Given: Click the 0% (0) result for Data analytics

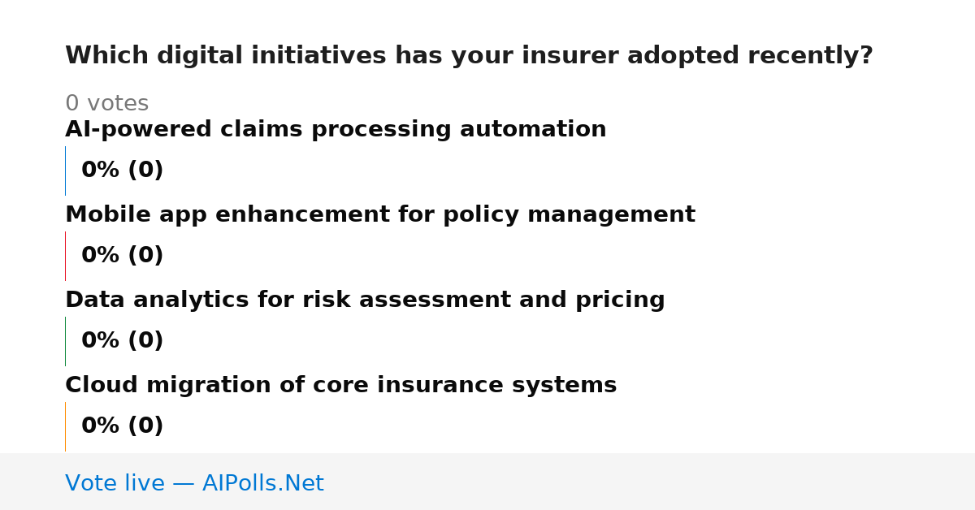Looking at the screenshot, I should point(123,341).
